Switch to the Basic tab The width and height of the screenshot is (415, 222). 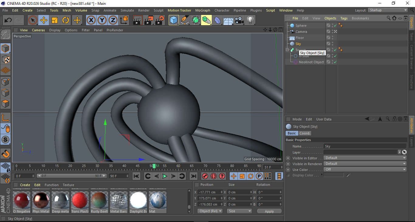[x=292, y=133]
